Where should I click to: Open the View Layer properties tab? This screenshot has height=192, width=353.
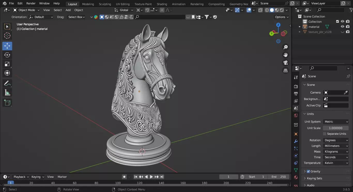296,101
